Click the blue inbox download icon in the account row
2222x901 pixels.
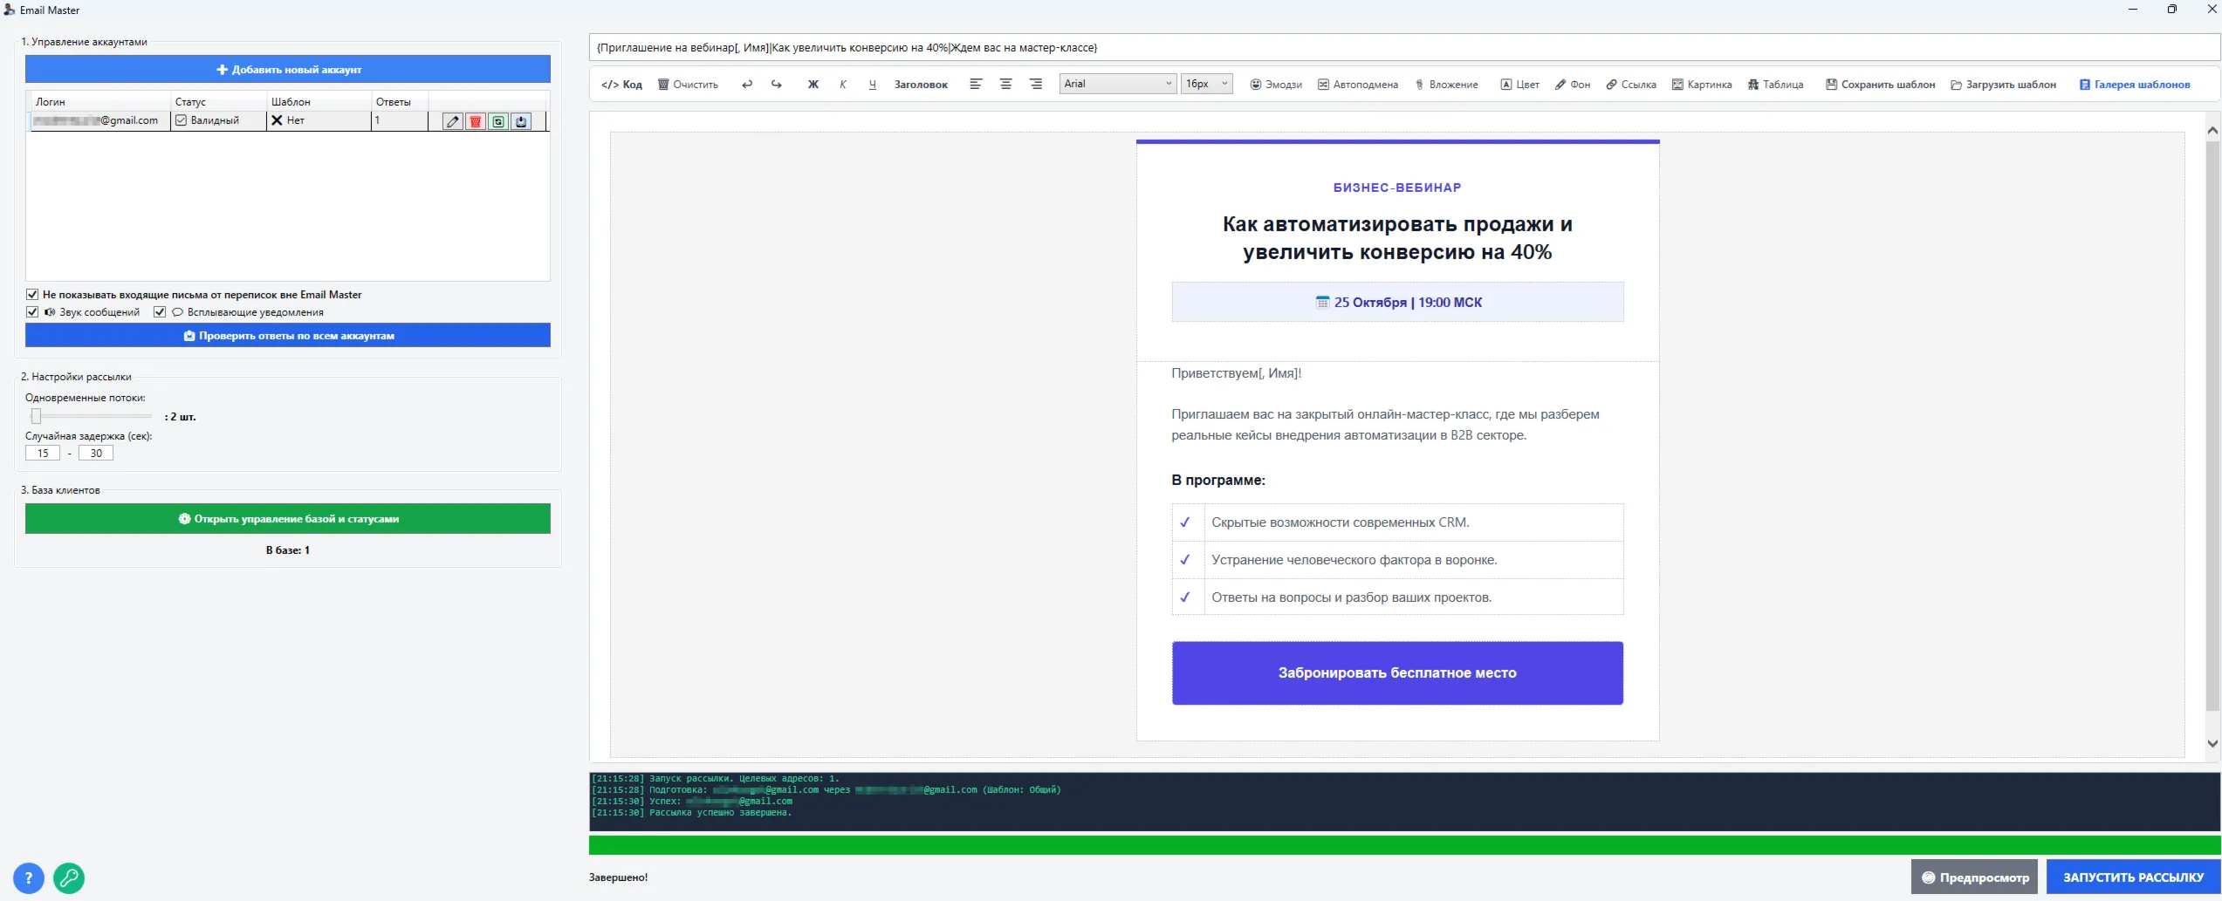click(520, 121)
